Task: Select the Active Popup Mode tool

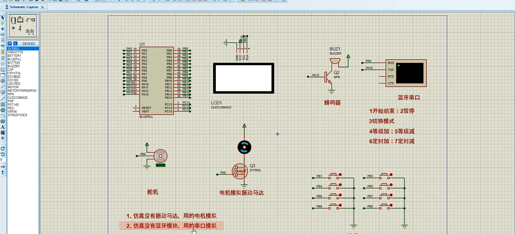Action: (x=3, y=75)
